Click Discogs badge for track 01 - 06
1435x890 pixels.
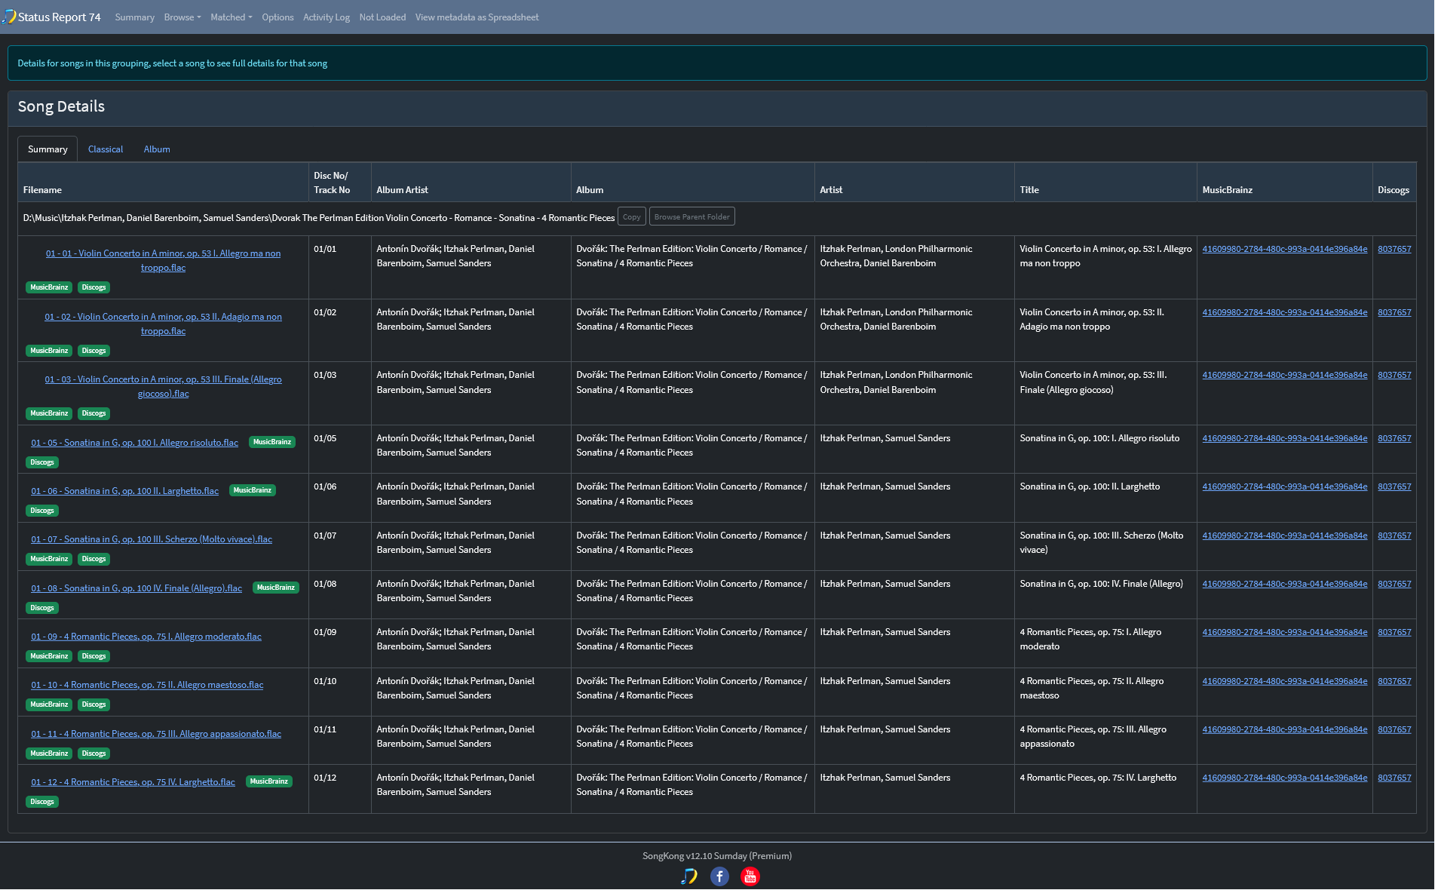pyautogui.click(x=42, y=511)
